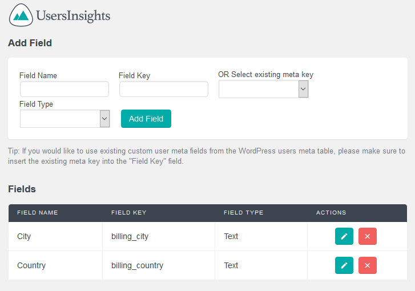The height and width of the screenshot is (291, 415).
Task: Click the FIELD KEY column header
Action: click(128, 213)
